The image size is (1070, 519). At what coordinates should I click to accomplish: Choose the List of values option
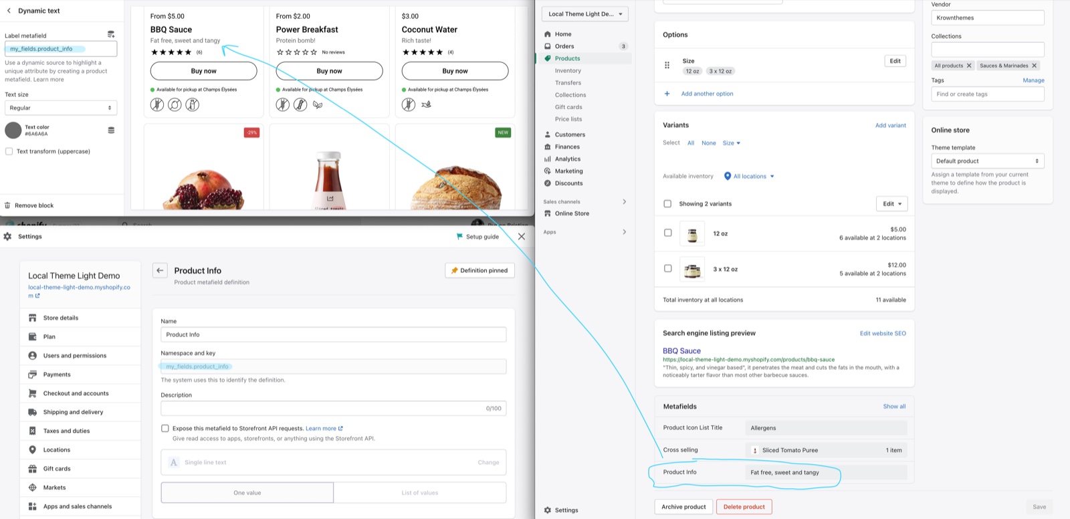click(420, 493)
